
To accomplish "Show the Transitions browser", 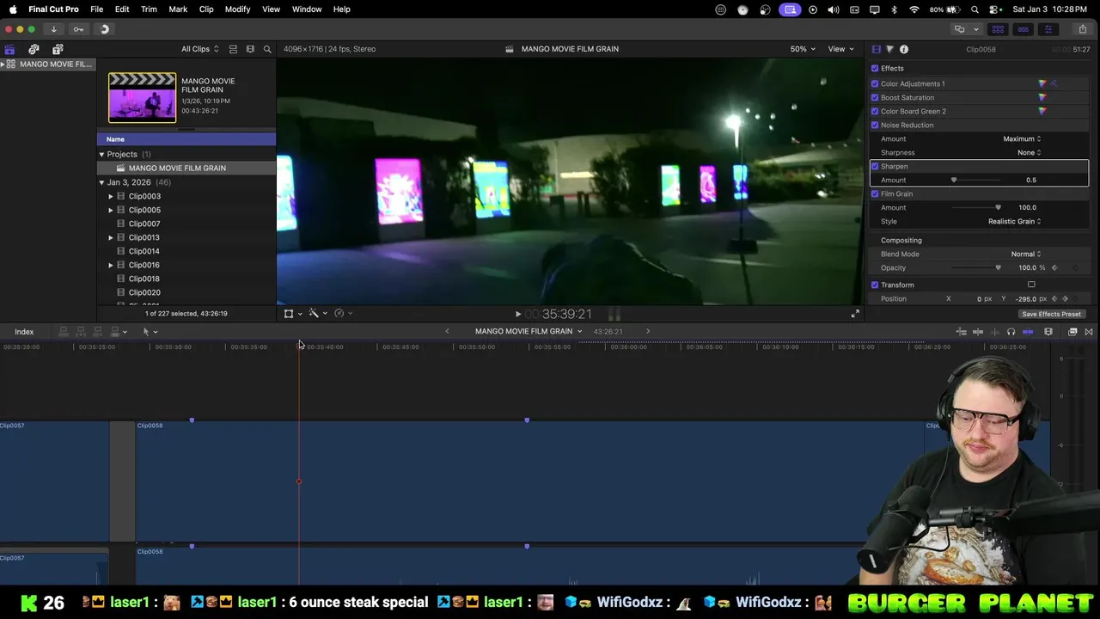I will pos(1089,332).
